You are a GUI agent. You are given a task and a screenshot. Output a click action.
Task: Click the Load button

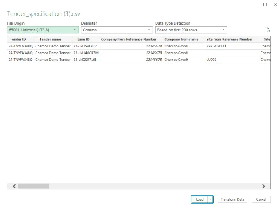tap(200, 199)
